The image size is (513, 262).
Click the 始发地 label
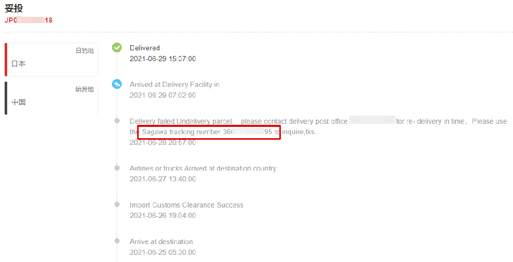85,89
